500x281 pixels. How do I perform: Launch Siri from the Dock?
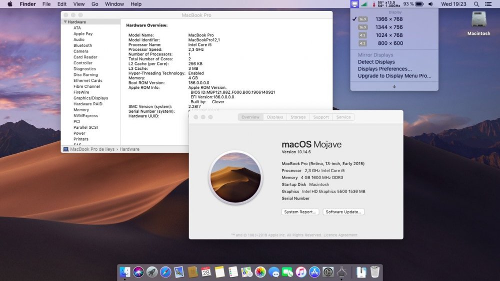click(138, 272)
